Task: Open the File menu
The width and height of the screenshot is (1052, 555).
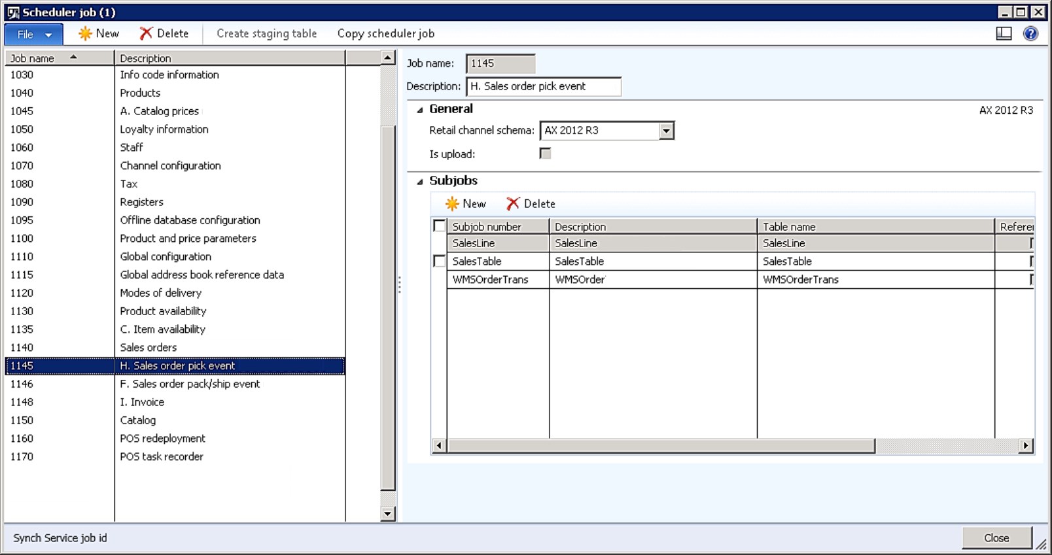Action: point(33,34)
